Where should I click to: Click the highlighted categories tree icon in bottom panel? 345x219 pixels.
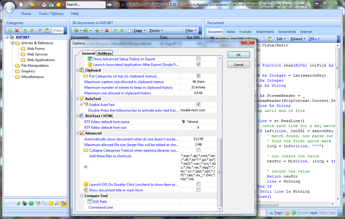coord(64,203)
